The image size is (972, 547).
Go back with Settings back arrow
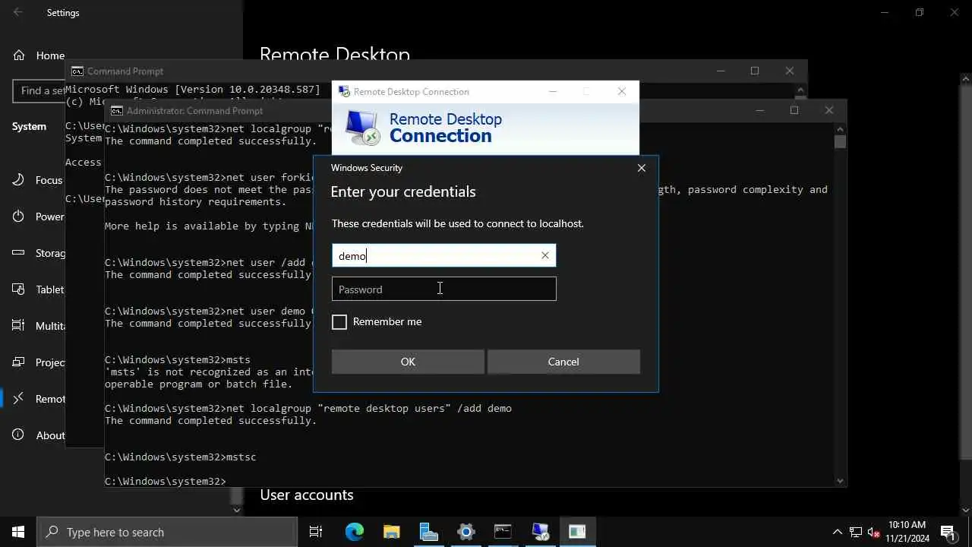click(18, 12)
